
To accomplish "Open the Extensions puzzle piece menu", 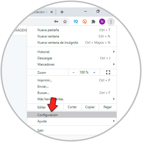I will coord(93,22).
